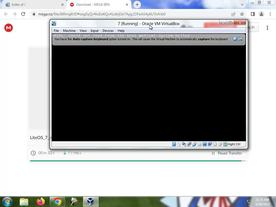This screenshot has width=276, height=207.
Task: Close the 'Index of /' tab
Action: click(63, 5)
